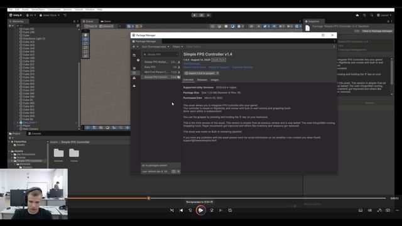Skip forward with the forward-skip icon
This screenshot has height=226, width=402.
[212, 210]
